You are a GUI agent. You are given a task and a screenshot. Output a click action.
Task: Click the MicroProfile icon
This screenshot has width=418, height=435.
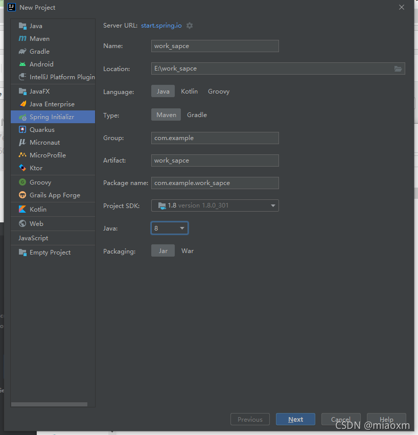22,155
